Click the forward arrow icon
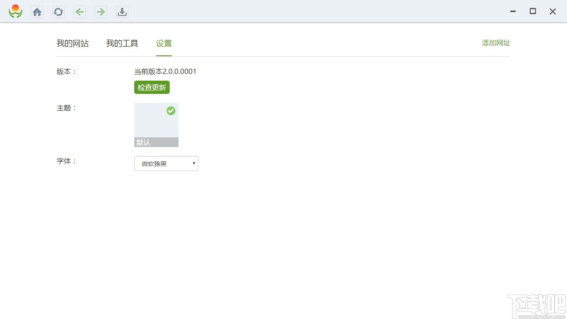The width and height of the screenshot is (567, 319). pos(101,12)
